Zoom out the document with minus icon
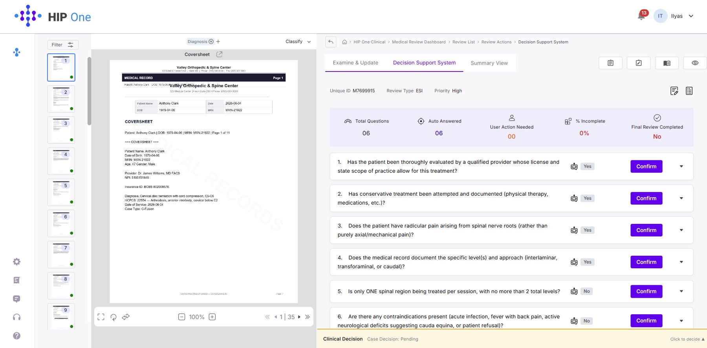The image size is (707, 348). [181, 317]
